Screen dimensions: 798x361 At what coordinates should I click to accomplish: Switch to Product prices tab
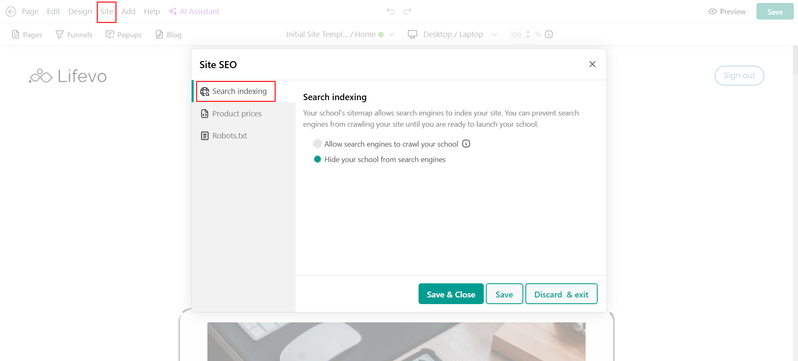pyautogui.click(x=244, y=113)
